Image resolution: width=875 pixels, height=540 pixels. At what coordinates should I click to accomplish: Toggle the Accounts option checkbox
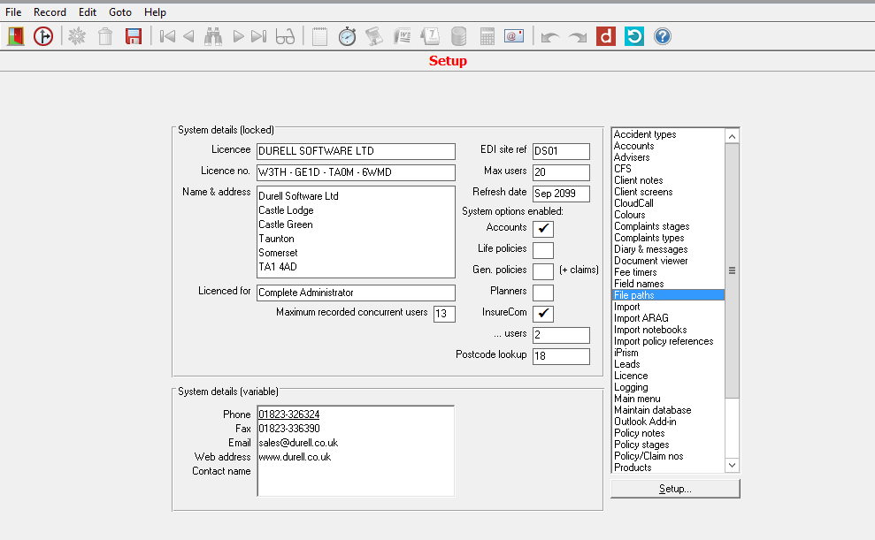[x=543, y=229]
